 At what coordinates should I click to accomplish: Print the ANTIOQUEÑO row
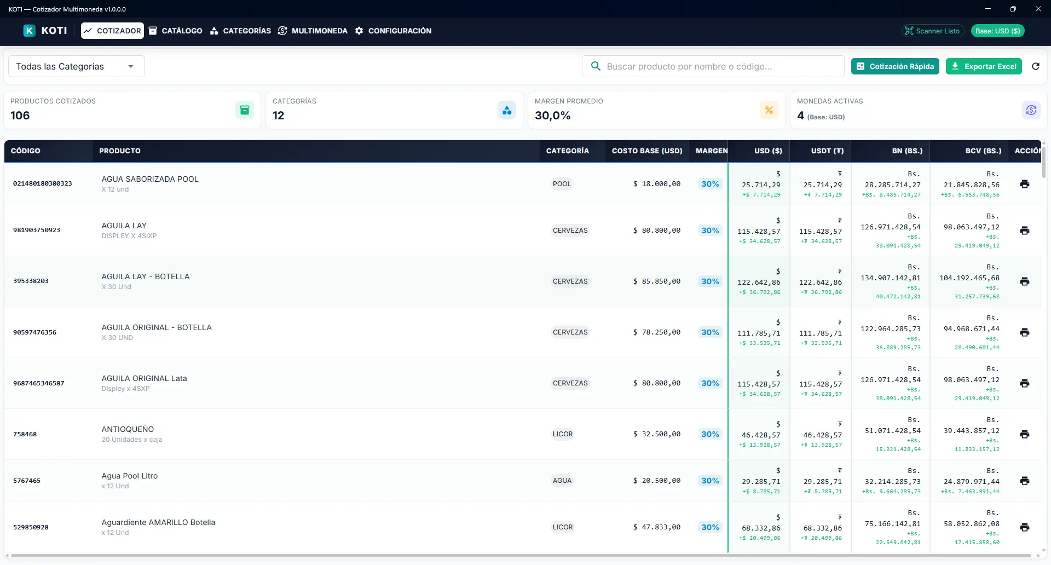point(1025,434)
